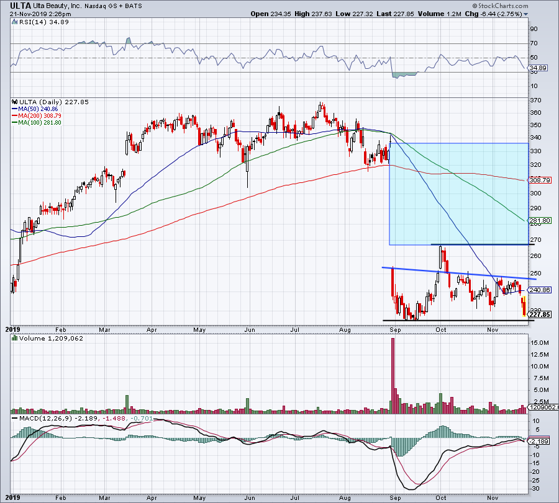Click the High 237.63 header value
Image resolution: width=559 pixels, height=503 pixels.
[314, 14]
